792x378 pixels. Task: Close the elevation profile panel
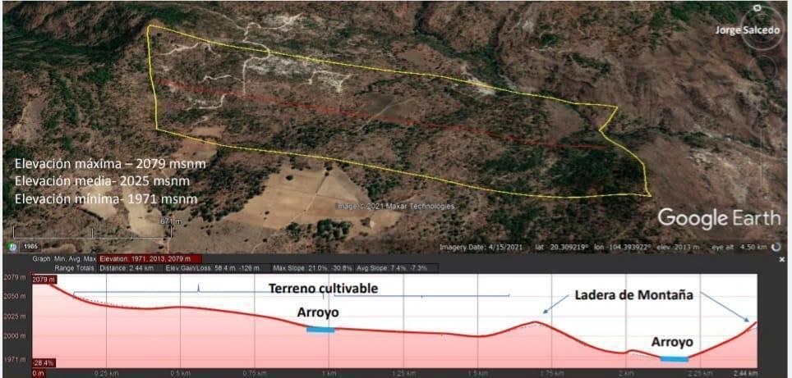tap(782, 260)
